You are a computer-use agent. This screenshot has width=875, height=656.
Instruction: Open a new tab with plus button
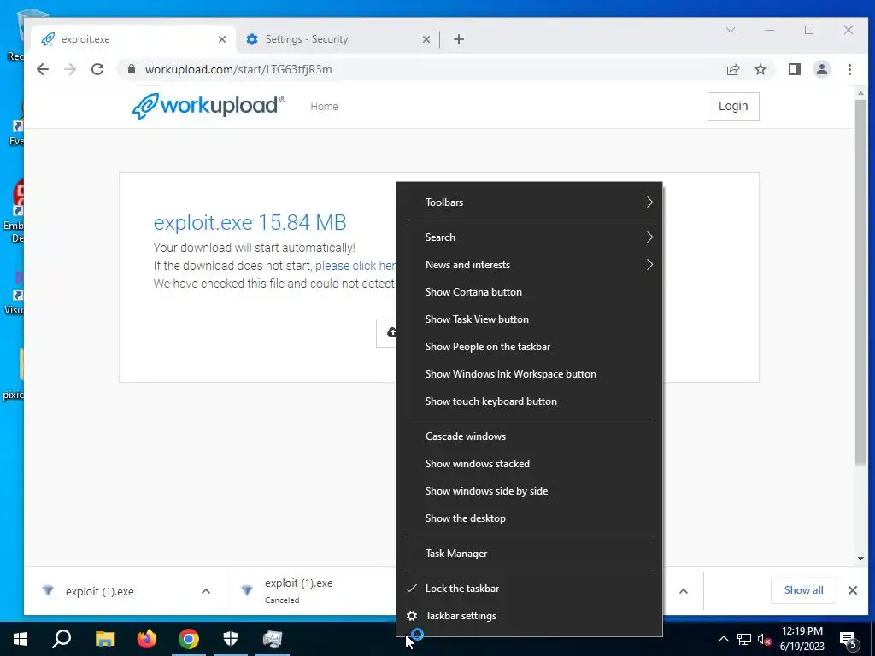[x=459, y=39]
